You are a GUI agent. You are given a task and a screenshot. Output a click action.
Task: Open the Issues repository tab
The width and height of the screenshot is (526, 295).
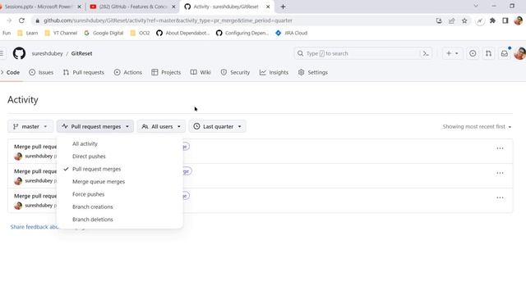coord(41,72)
